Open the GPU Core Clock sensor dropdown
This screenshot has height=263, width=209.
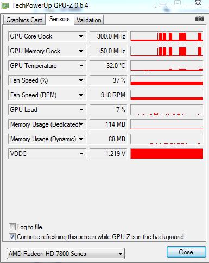81,36
